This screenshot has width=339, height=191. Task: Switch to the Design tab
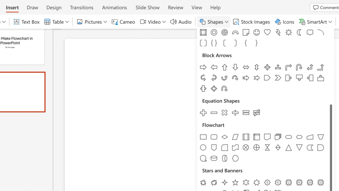tap(54, 8)
